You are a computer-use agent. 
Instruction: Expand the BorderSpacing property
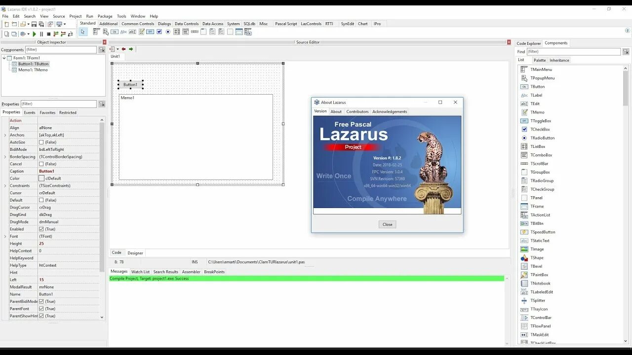pos(5,157)
